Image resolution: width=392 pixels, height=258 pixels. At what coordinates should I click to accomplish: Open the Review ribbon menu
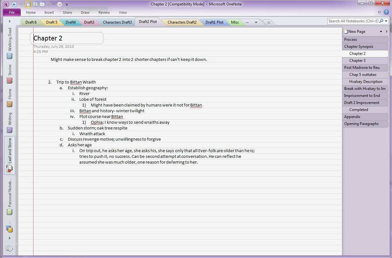pos(104,12)
